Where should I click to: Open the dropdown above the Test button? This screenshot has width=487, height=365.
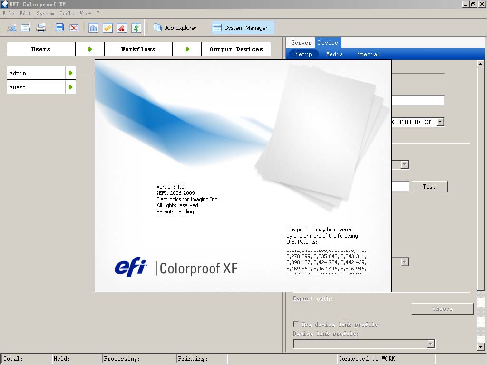click(404, 164)
